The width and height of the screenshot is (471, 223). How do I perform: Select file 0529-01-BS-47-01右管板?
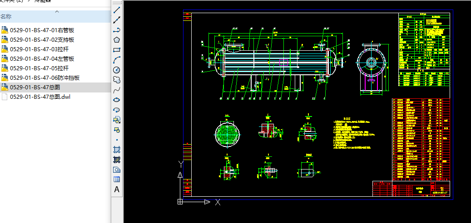(42, 30)
